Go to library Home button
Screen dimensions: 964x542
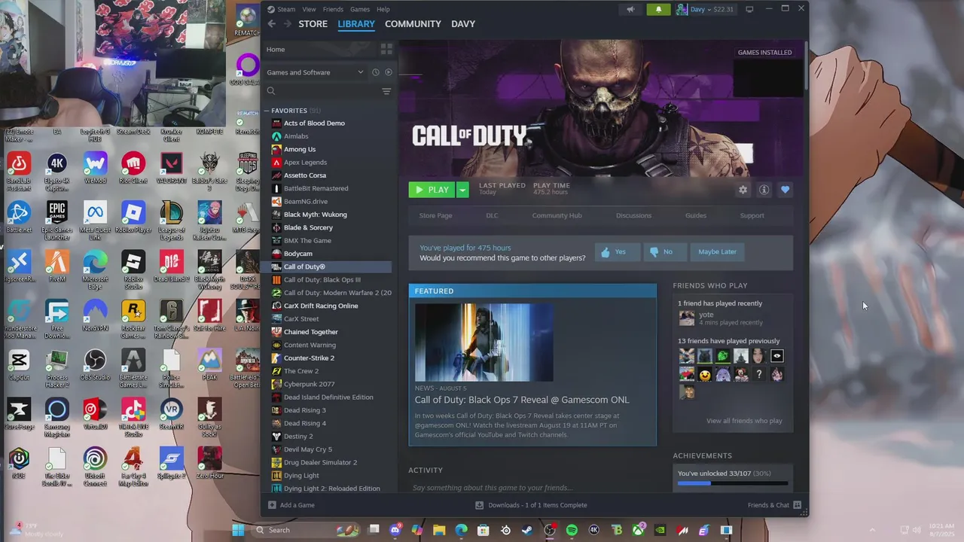(276, 50)
